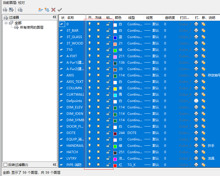The image size is (220, 176).
Task: Click the Layer States Manager icon
Action: coord(20,10)
